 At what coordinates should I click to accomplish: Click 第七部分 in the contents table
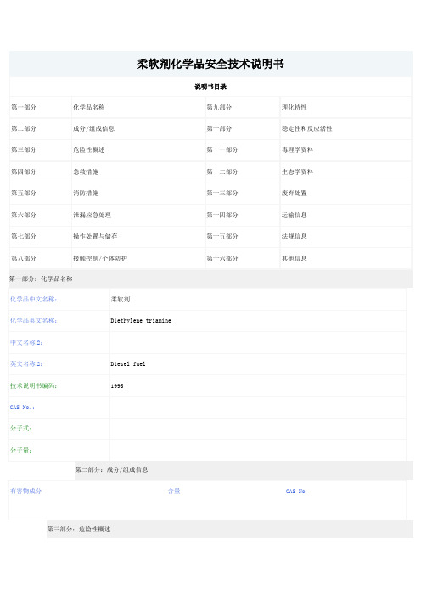click(24, 236)
